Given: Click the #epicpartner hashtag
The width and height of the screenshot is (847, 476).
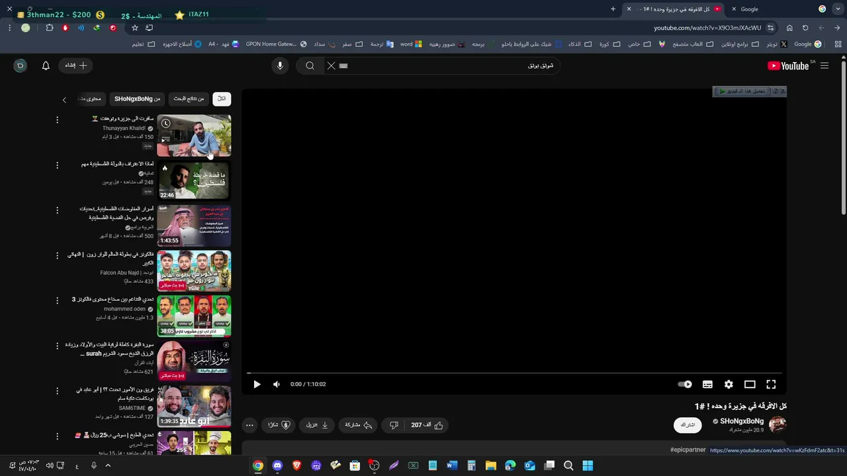Looking at the screenshot, I should click(688, 450).
